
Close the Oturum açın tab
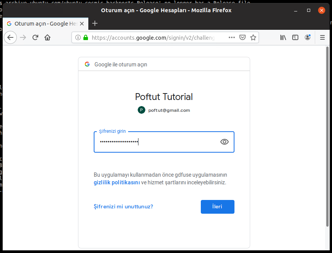tap(82, 24)
